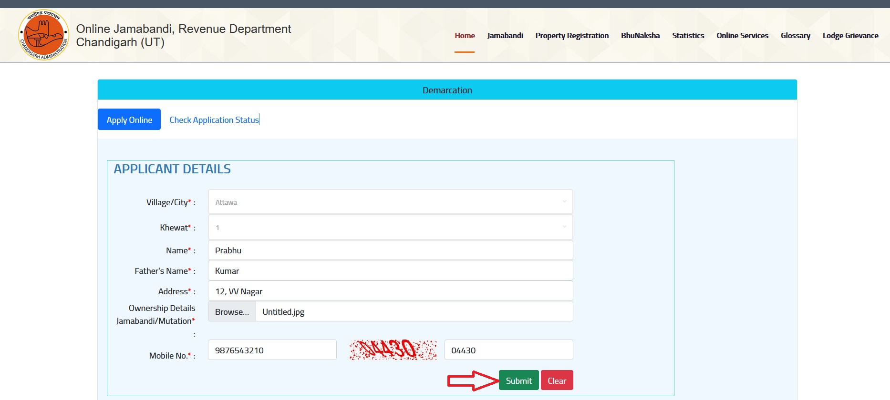The width and height of the screenshot is (890, 400).
Task: Open the Statistics menu item
Action: click(x=688, y=36)
